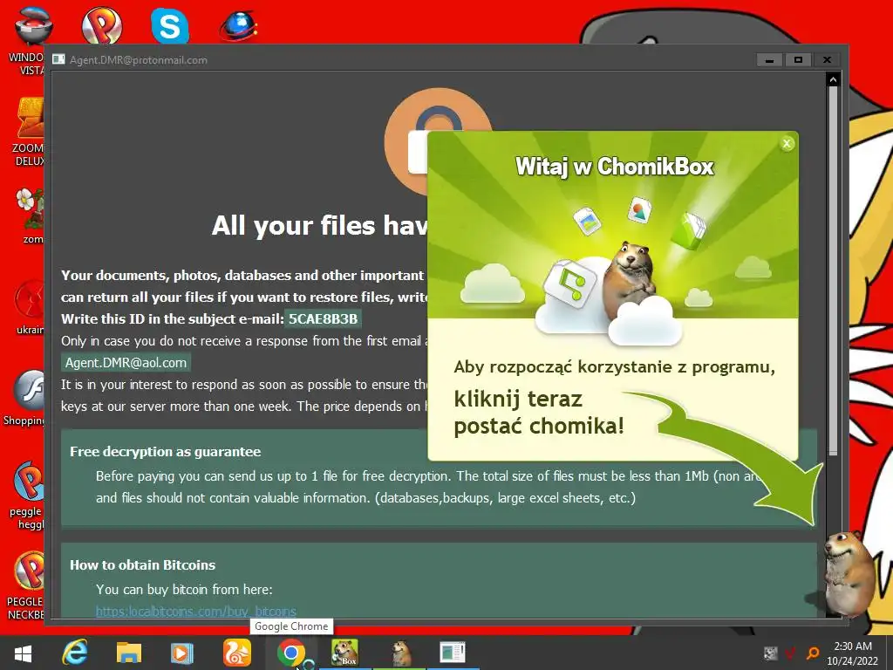Click the search tray icon
Viewport: 893px width, 670px height.
click(814, 653)
